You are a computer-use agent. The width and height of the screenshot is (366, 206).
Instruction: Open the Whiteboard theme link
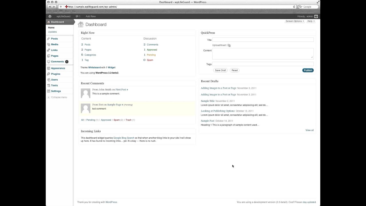pos(94,68)
